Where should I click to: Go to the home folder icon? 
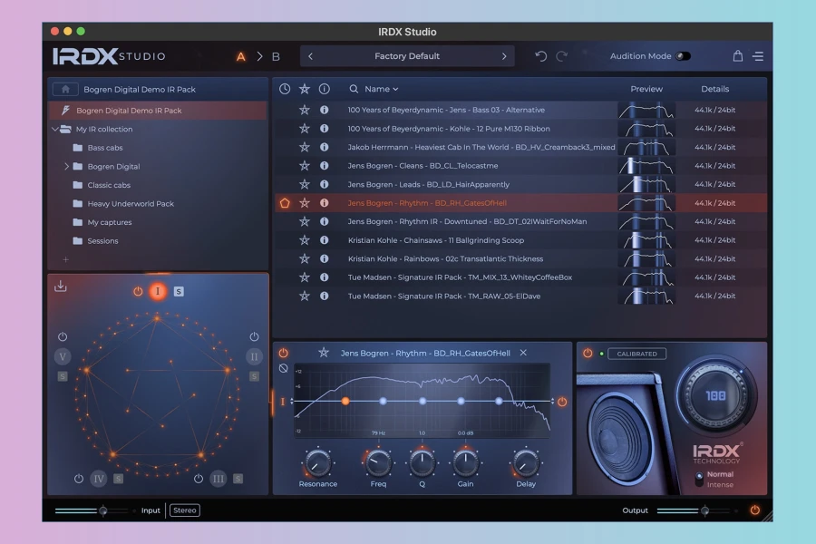[65, 89]
